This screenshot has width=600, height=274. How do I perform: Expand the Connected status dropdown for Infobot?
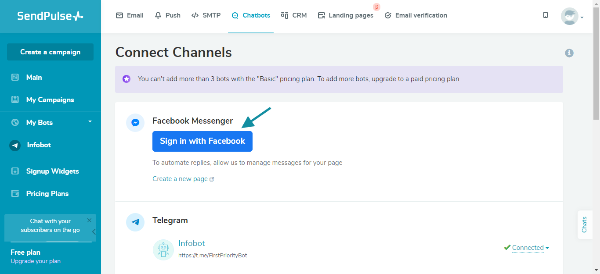coord(528,247)
